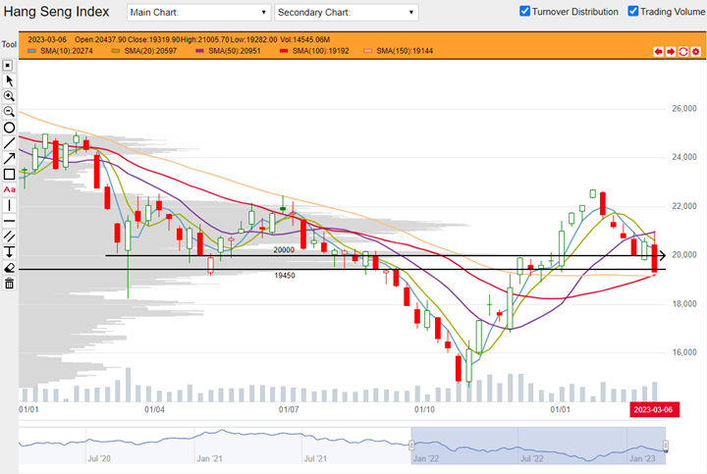Select the parallel channel lines tool
This screenshot has width=707, height=474.
9,237
